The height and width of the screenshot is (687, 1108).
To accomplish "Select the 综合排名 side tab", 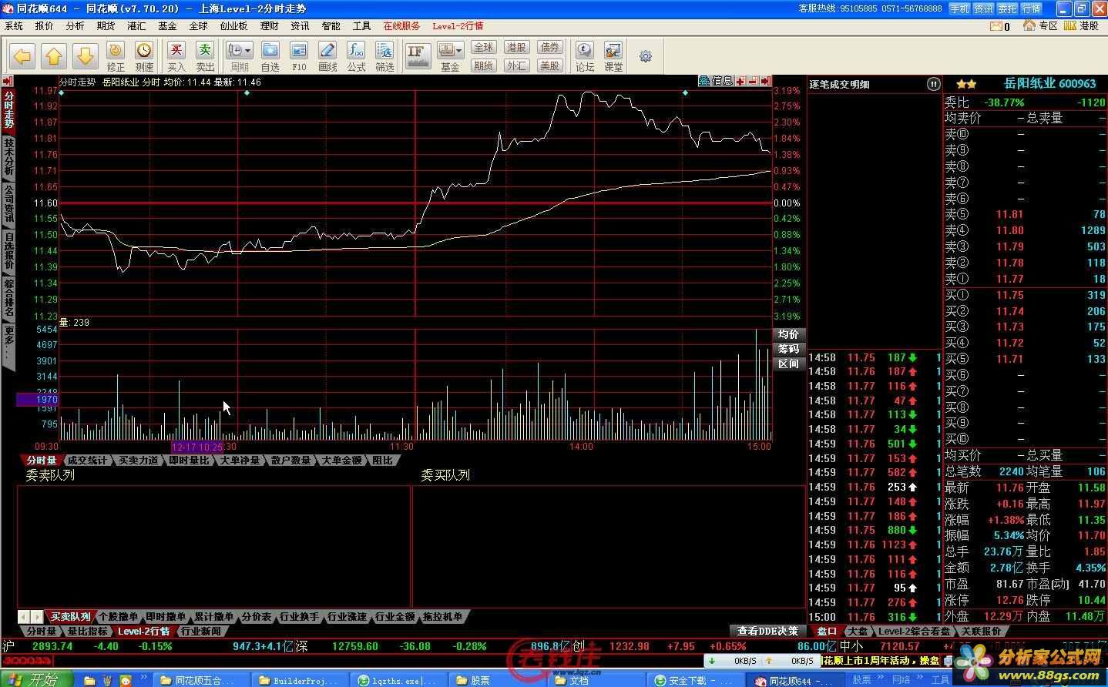I will coord(8,297).
